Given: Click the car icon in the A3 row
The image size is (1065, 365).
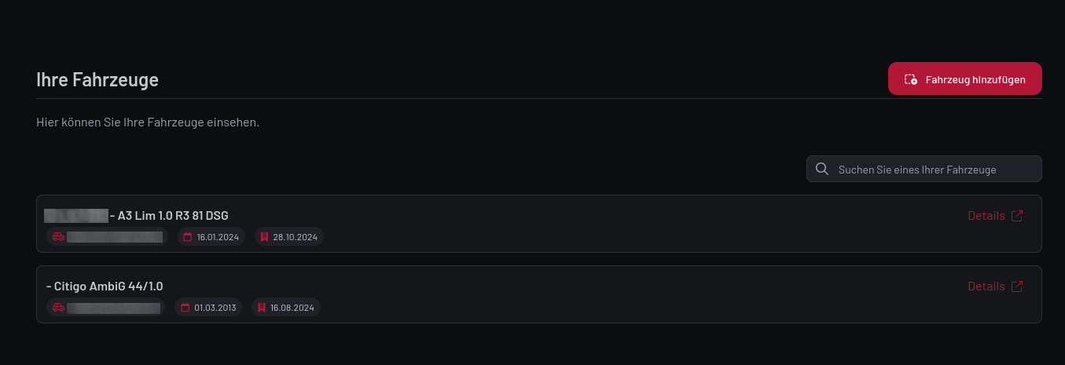Looking at the screenshot, I should point(58,237).
